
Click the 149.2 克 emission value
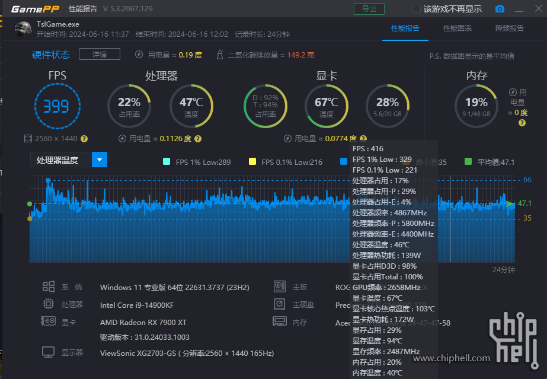[300, 55]
